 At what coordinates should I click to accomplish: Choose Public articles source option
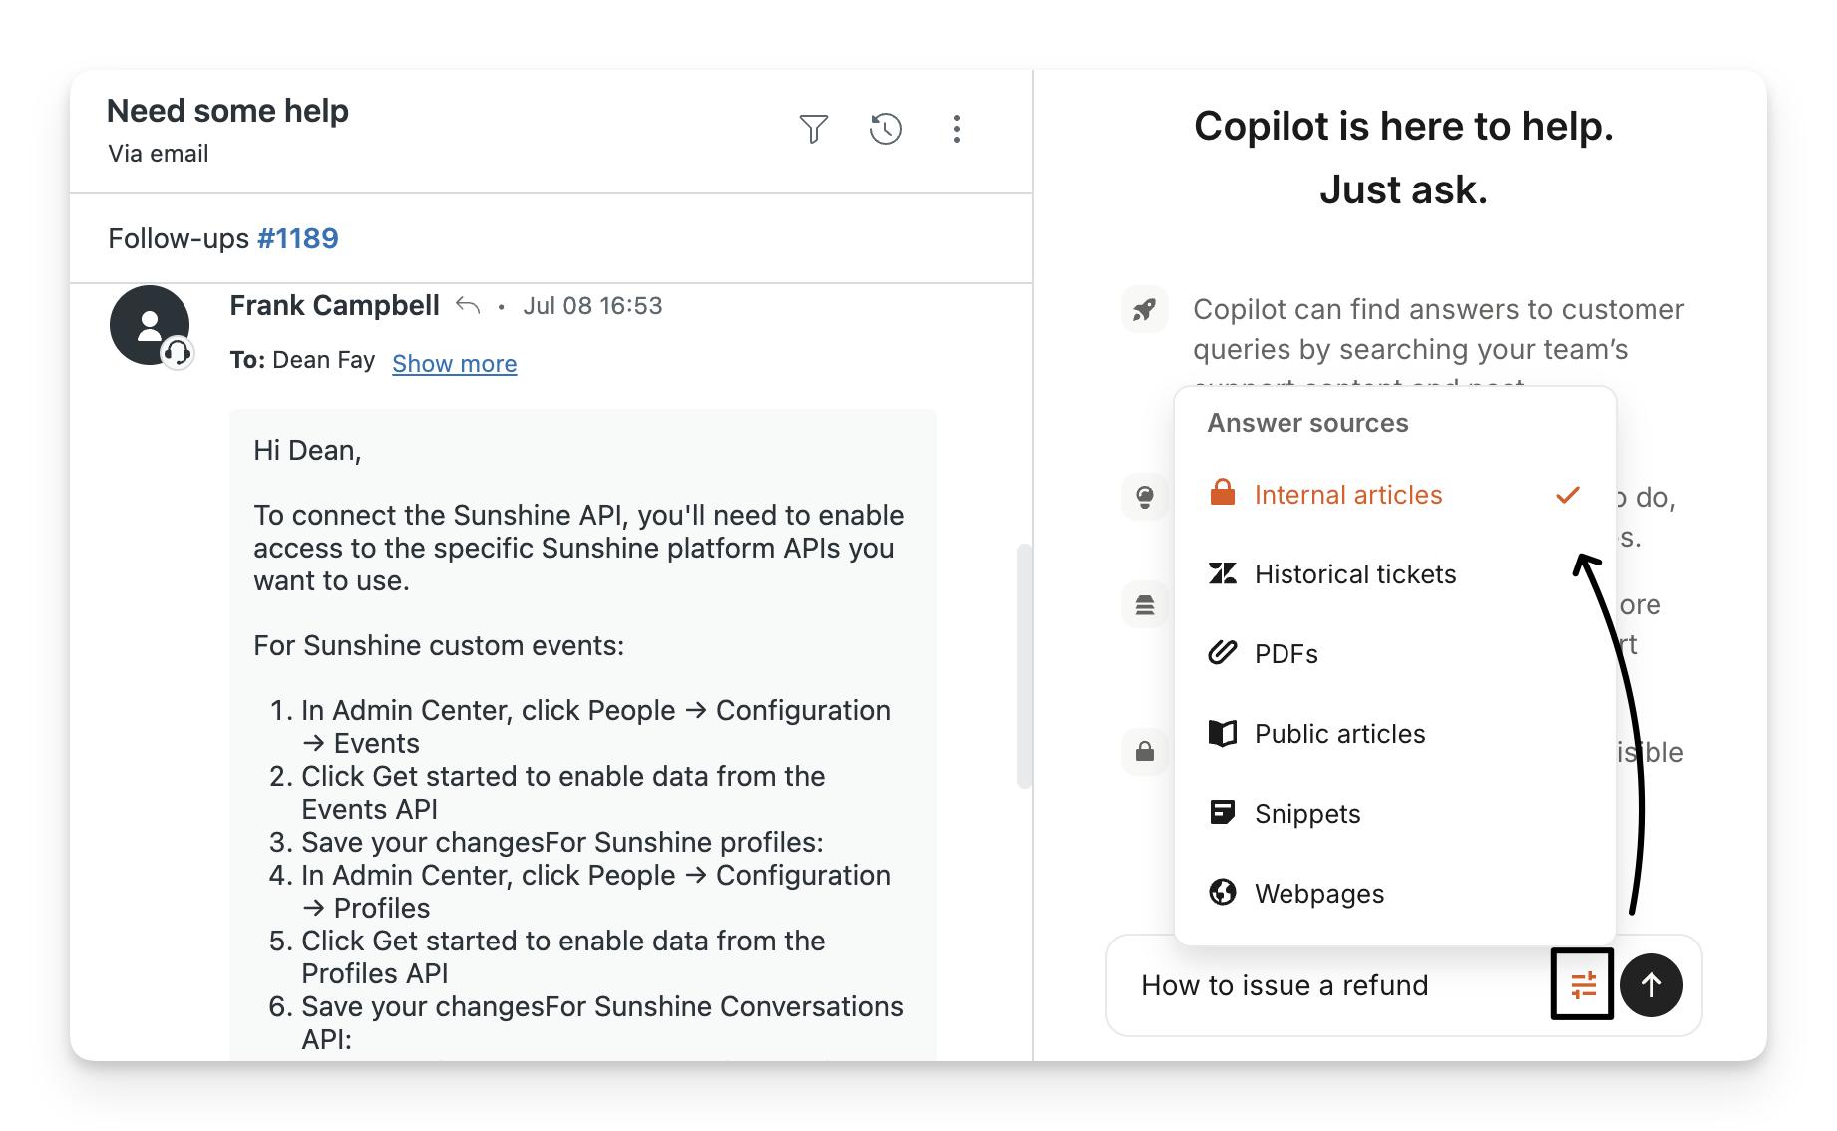coord(1339,734)
